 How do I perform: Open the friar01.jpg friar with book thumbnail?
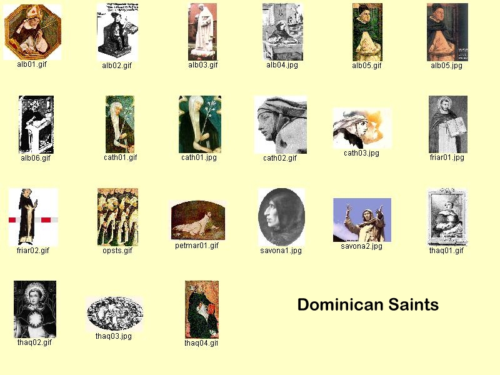tap(448, 124)
